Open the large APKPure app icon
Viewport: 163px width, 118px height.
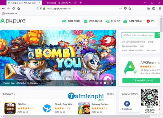pyautogui.click(x=131, y=68)
